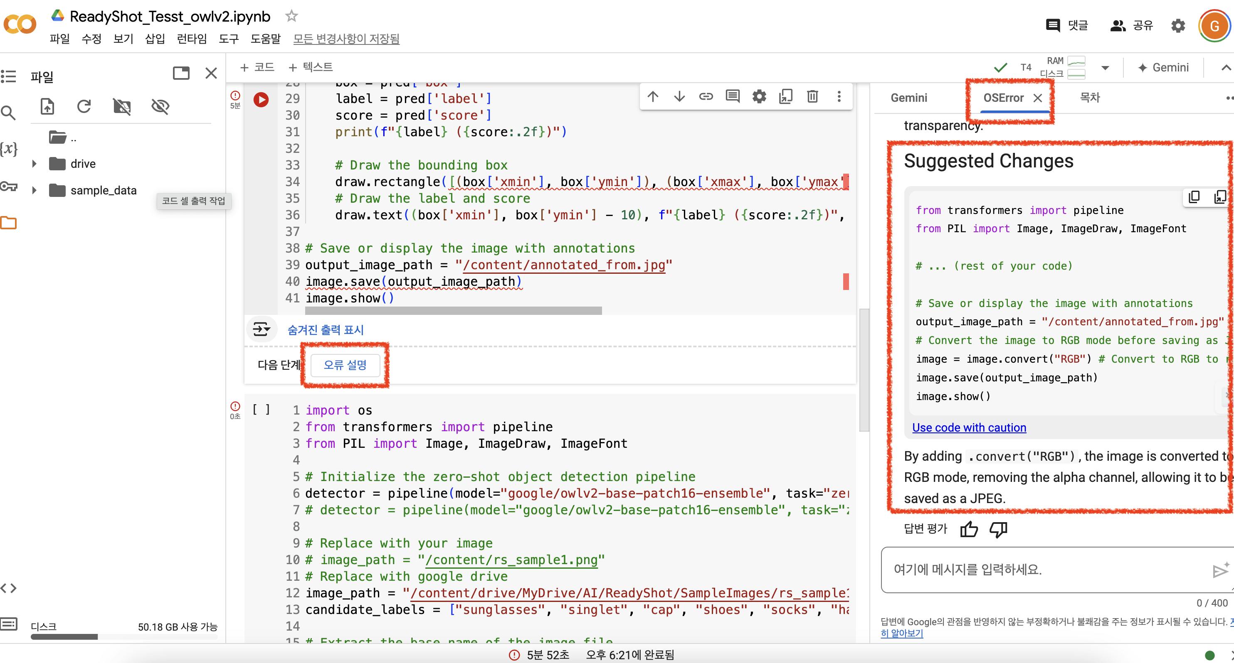This screenshot has width=1234, height=663.
Task: Open the 도움말 menu
Action: tap(265, 39)
